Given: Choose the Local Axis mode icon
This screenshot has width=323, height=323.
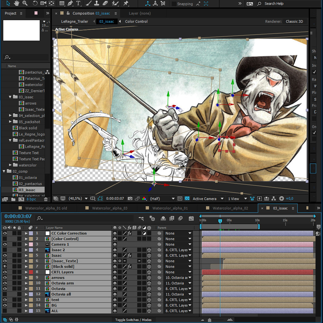Looking at the screenshot, I should click(x=148, y=3).
